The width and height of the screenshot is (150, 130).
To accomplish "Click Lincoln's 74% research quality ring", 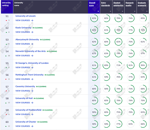I will [x=131, y=18].
